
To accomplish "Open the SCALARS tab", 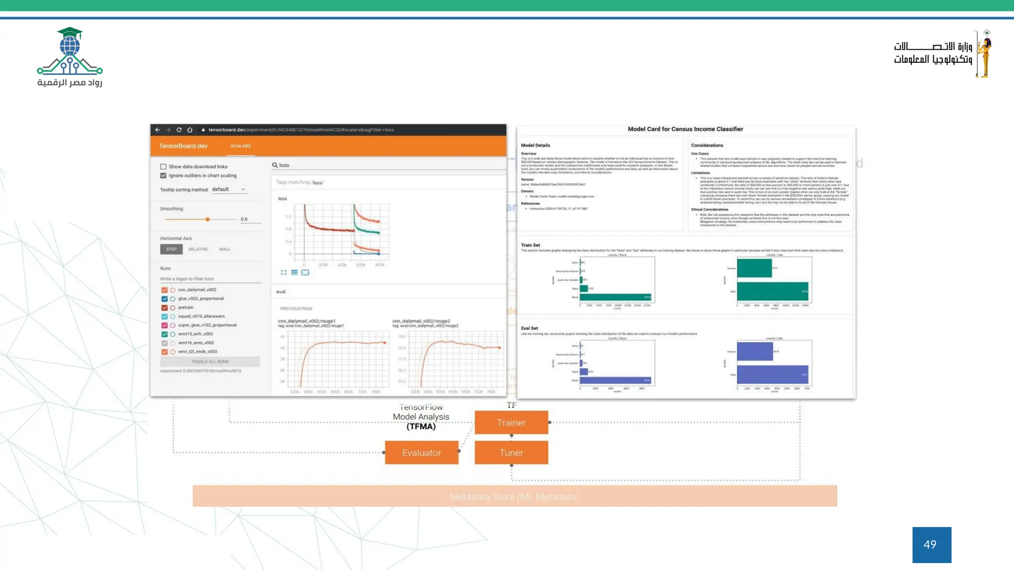I will coord(241,146).
